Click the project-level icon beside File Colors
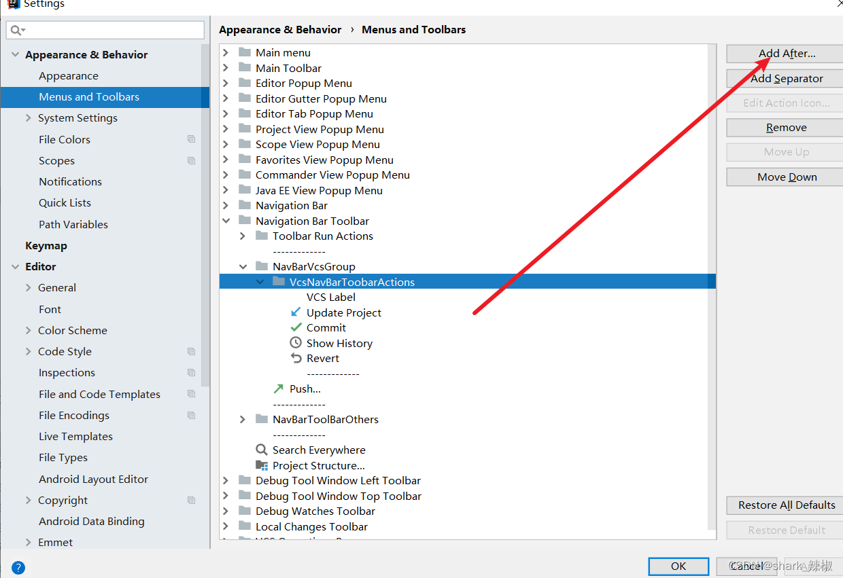 [x=192, y=139]
